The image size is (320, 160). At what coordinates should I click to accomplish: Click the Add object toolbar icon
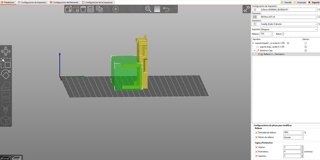point(68,9)
